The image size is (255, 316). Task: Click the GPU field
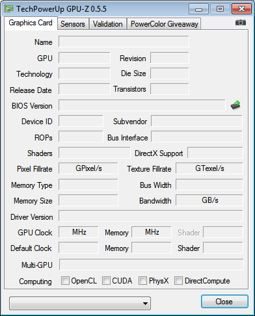pyautogui.click(x=85, y=58)
